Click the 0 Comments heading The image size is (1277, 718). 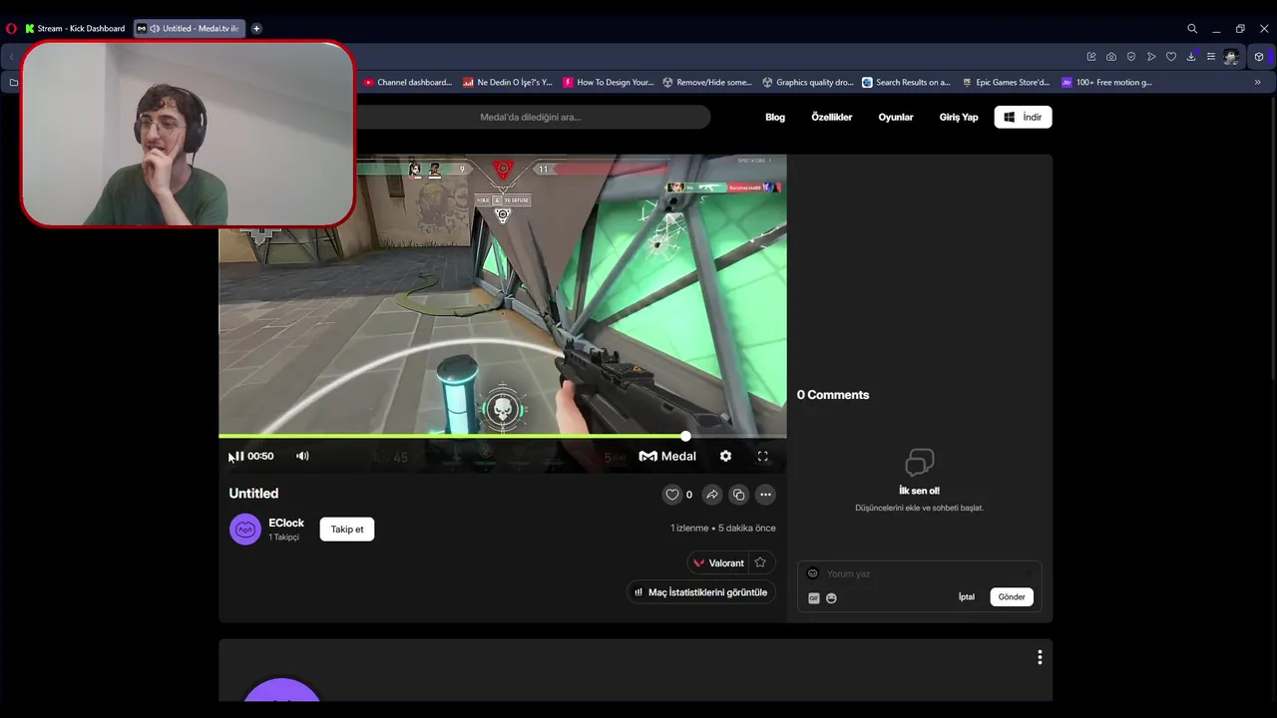point(833,395)
